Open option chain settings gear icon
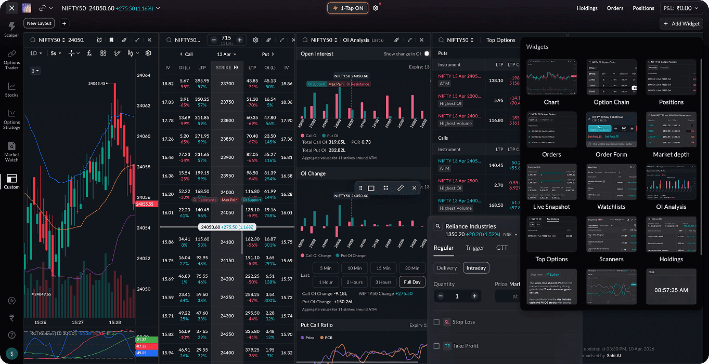709x364 pixels. (x=255, y=40)
